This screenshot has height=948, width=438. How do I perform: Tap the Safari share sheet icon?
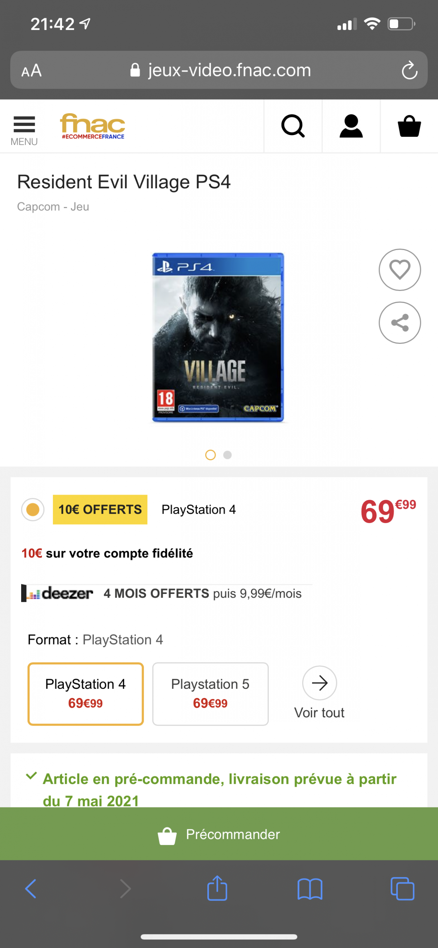[x=217, y=888]
